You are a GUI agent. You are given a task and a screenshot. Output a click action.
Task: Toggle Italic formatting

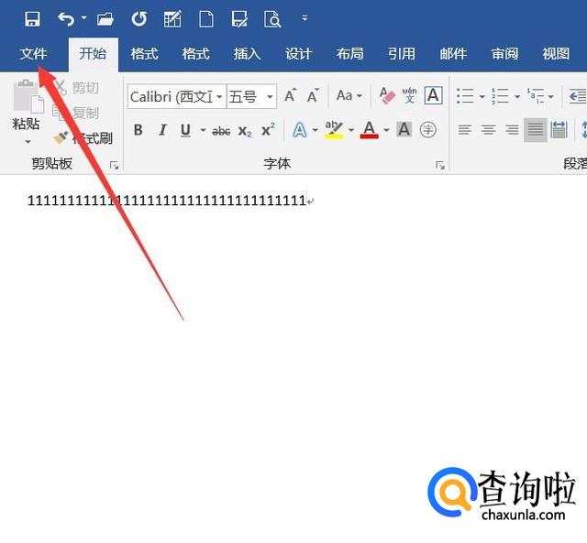162,130
